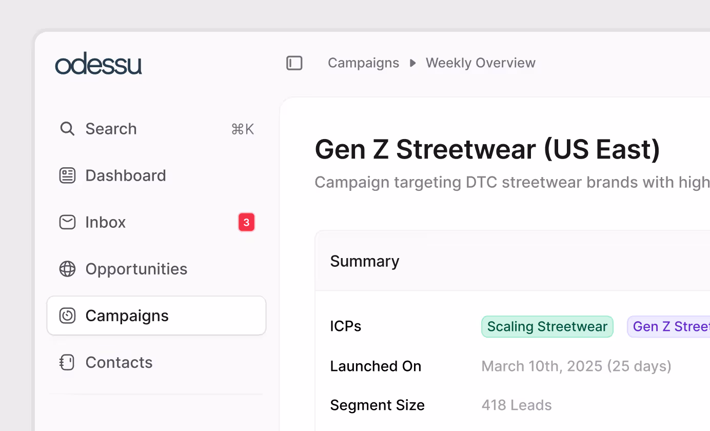
Task: Open Contacts from the sidebar
Action: click(156, 362)
